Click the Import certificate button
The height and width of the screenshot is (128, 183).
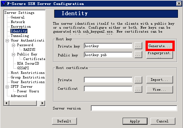point(160,80)
